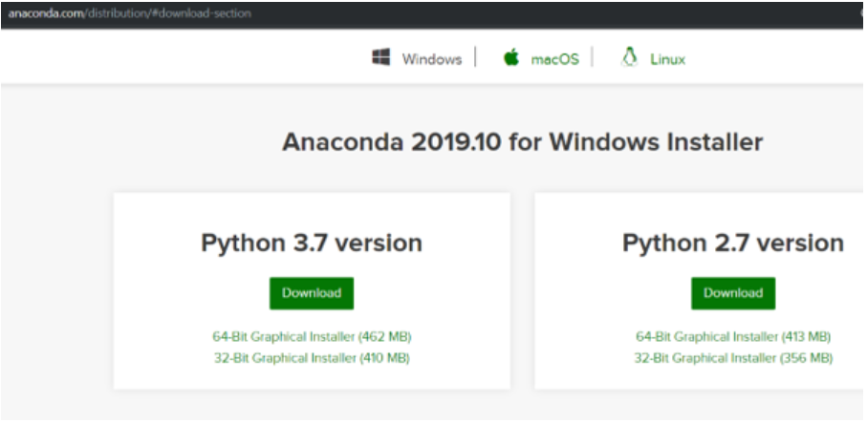The image size is (867, 424).
Task: Download the Python 3.7 version installer
Action: pos(312,293)
